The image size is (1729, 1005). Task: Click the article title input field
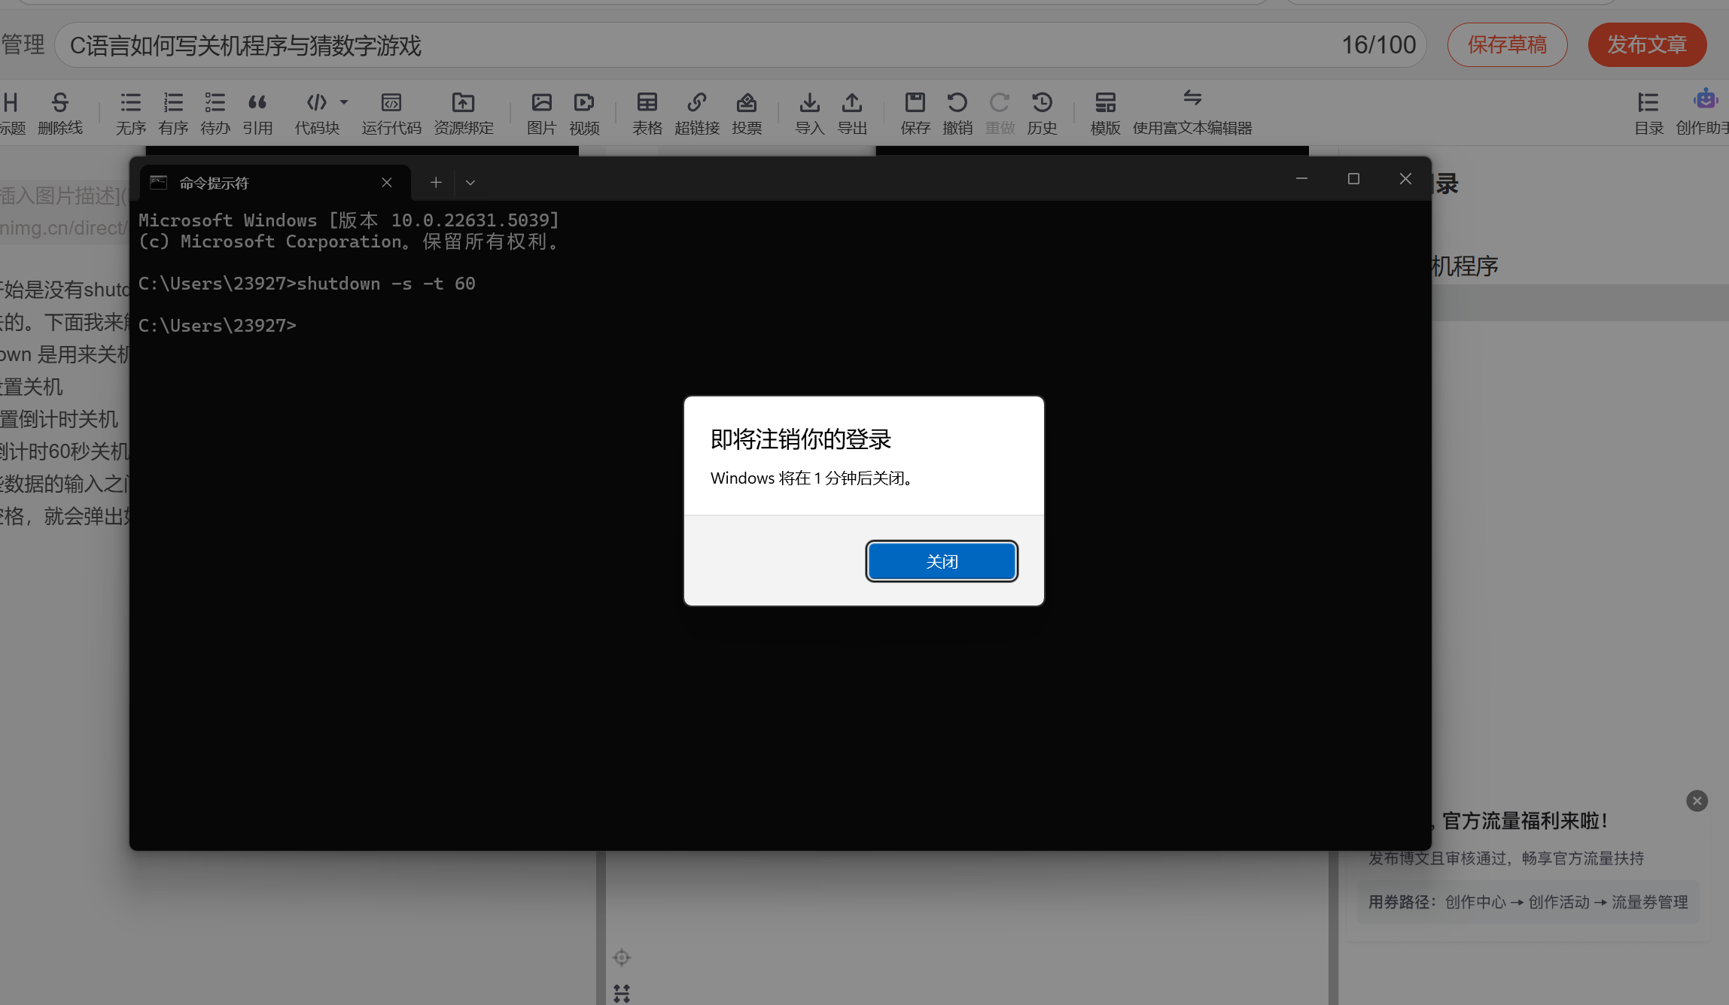[x=677, y=45]
